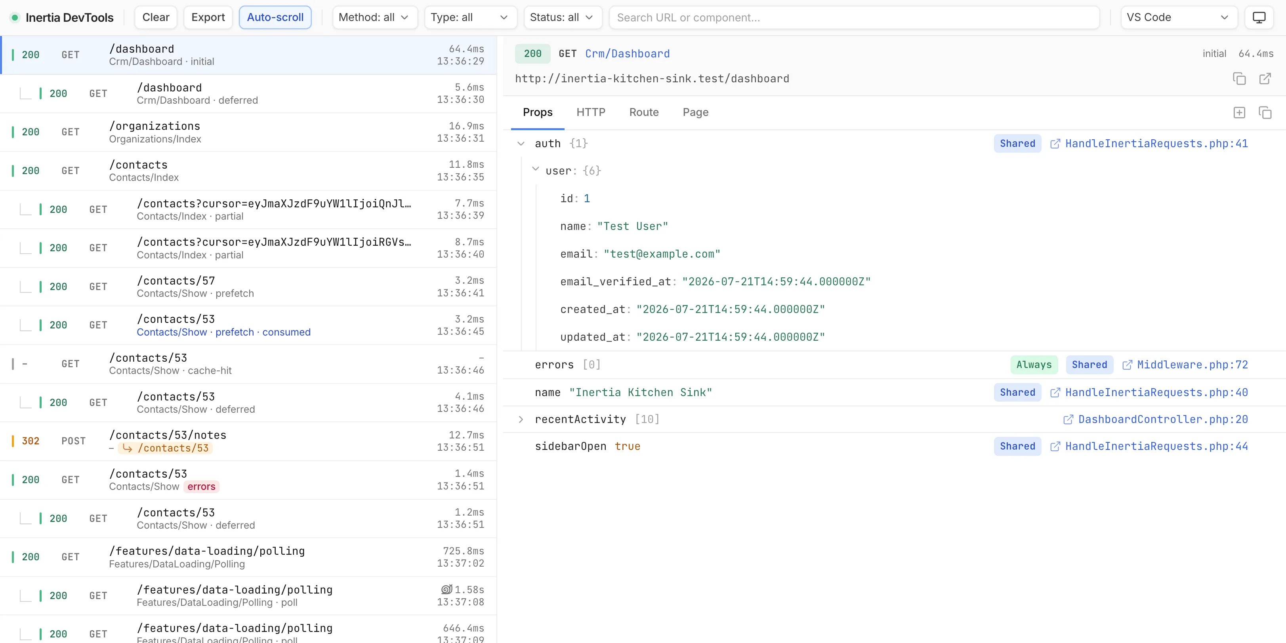
Task: Copy all props using the copy icon
Action: [x=1265, y=113]
